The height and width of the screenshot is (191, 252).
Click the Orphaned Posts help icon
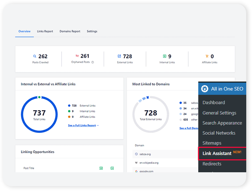pos(93,62)
